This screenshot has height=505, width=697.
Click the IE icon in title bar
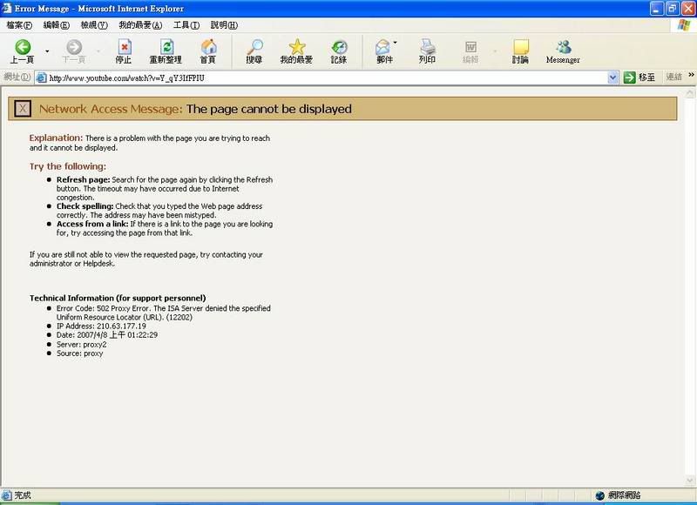coord(7,9)
